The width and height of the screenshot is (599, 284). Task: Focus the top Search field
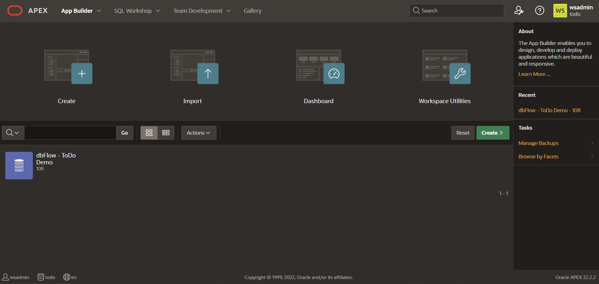point(457,11)
